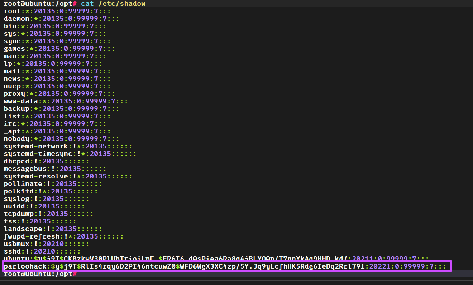
Task: Click the dhcpcd shadow entry
Action: (46, 161)
